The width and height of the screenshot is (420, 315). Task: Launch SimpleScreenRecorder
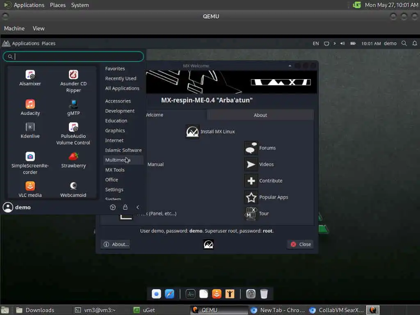pyautogui.click(x=30, y=163)
